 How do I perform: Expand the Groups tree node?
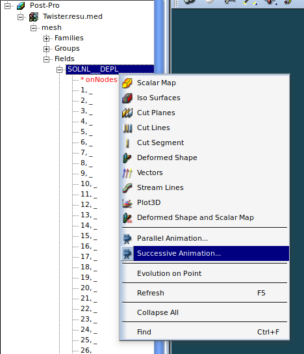[46, 49]
